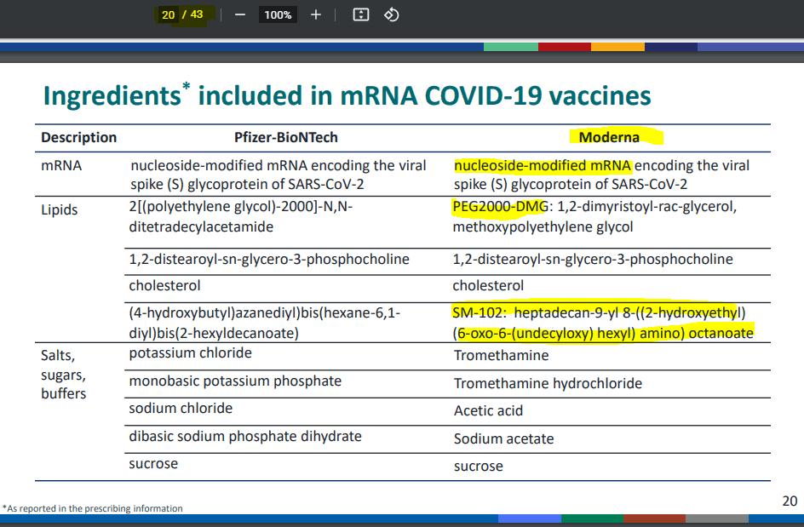Click 'monobasic potassium phosphate' cell

point(235,381)
